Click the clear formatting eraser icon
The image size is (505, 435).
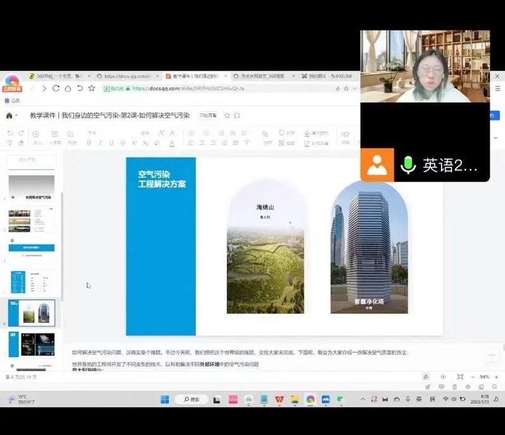(22, 143)
